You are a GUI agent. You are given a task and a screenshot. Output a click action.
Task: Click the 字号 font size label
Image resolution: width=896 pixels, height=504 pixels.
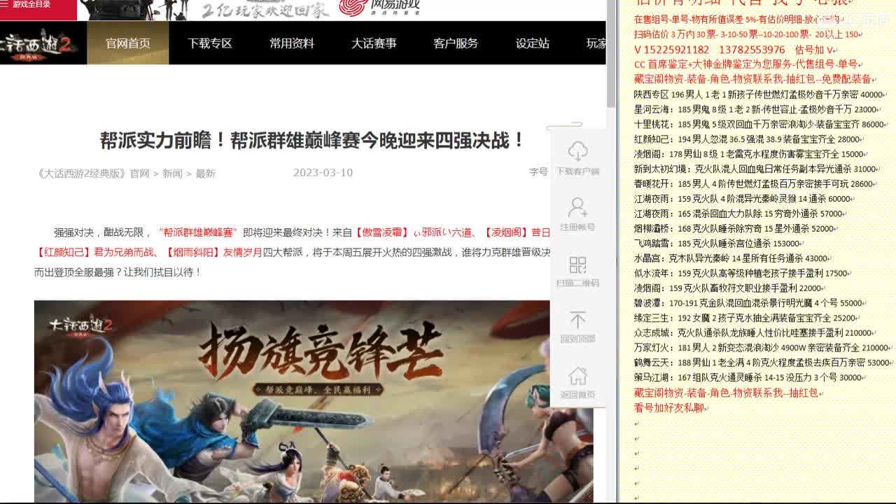[538, 171]
